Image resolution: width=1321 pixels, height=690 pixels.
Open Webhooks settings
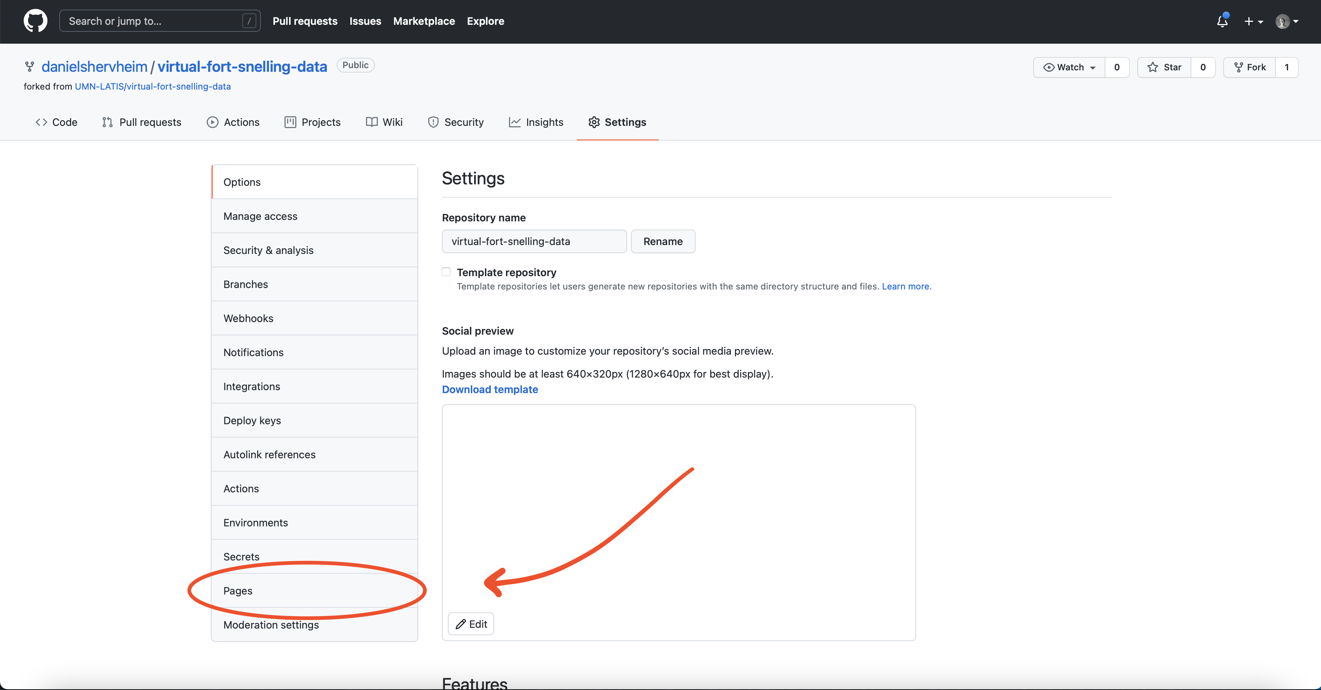(x=315, y=318)
